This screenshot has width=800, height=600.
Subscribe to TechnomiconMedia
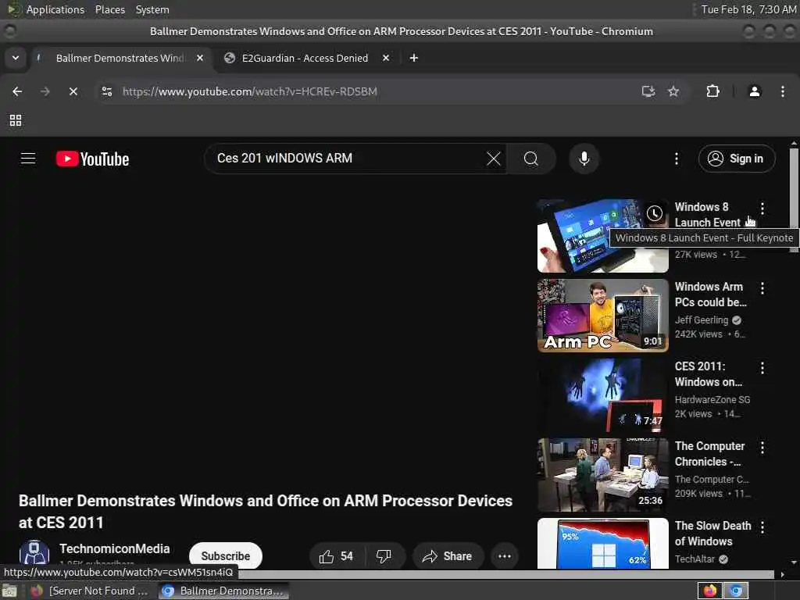click(226, 556)
